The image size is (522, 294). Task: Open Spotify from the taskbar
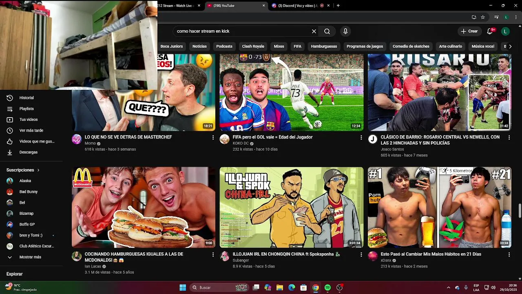coord(327,287)
